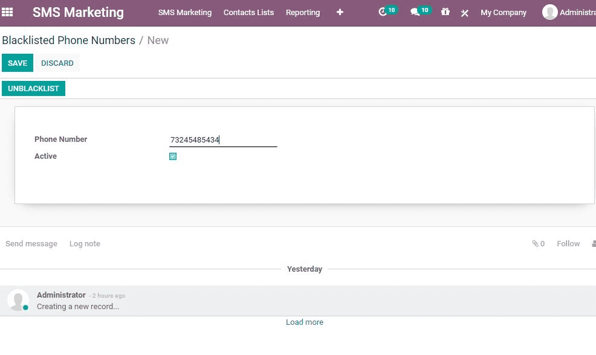Viewport: 596px width, 355px height.
Task: Go to Blacklisted Phone Numbers breadcrumb
Action: tap(69, 40)
